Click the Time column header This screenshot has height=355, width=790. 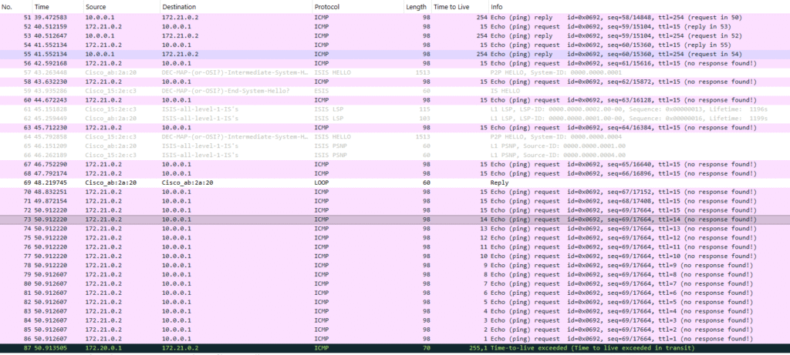(42, 6)
